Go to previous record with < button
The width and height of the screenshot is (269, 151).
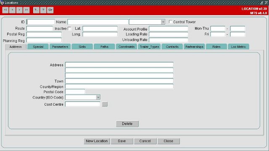[x=13, y=10]
